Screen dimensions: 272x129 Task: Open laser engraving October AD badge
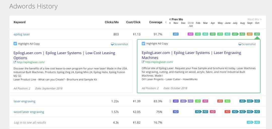257,101
